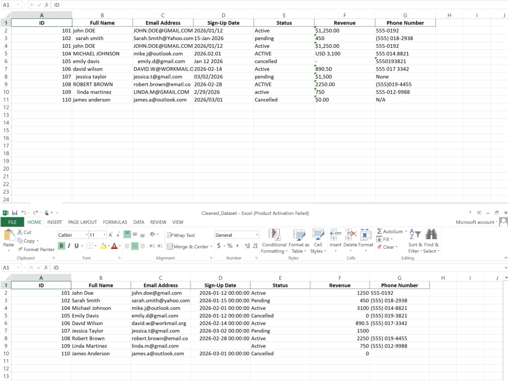Click the Align Left icon
508x381 pixels.
[128, 246]
